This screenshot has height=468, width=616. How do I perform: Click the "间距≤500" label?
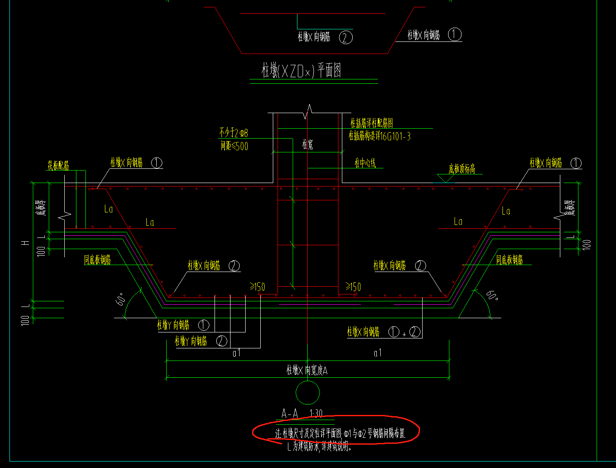(x=234, y=146)
